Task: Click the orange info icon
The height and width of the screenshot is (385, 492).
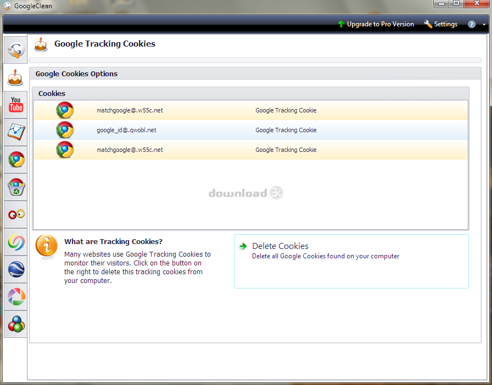Action: (47, 246)
